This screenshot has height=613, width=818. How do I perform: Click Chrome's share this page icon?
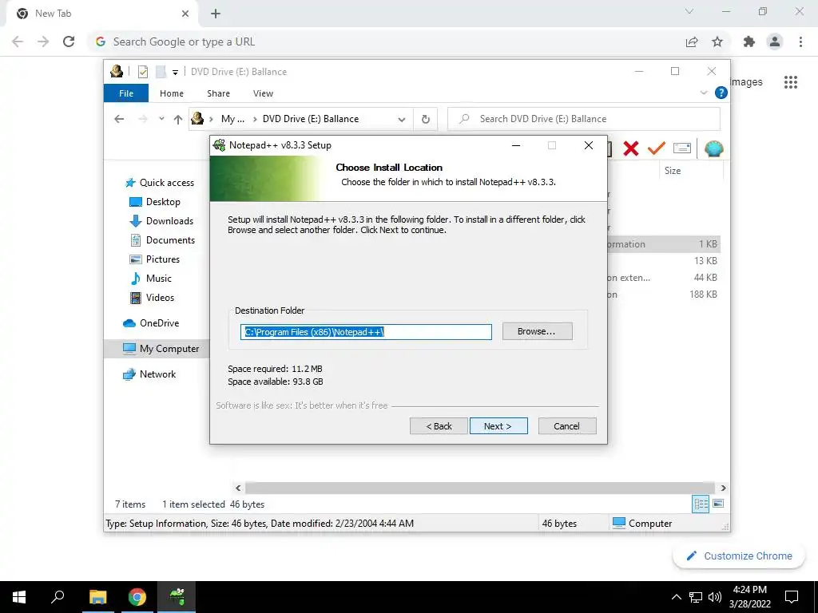692,42
